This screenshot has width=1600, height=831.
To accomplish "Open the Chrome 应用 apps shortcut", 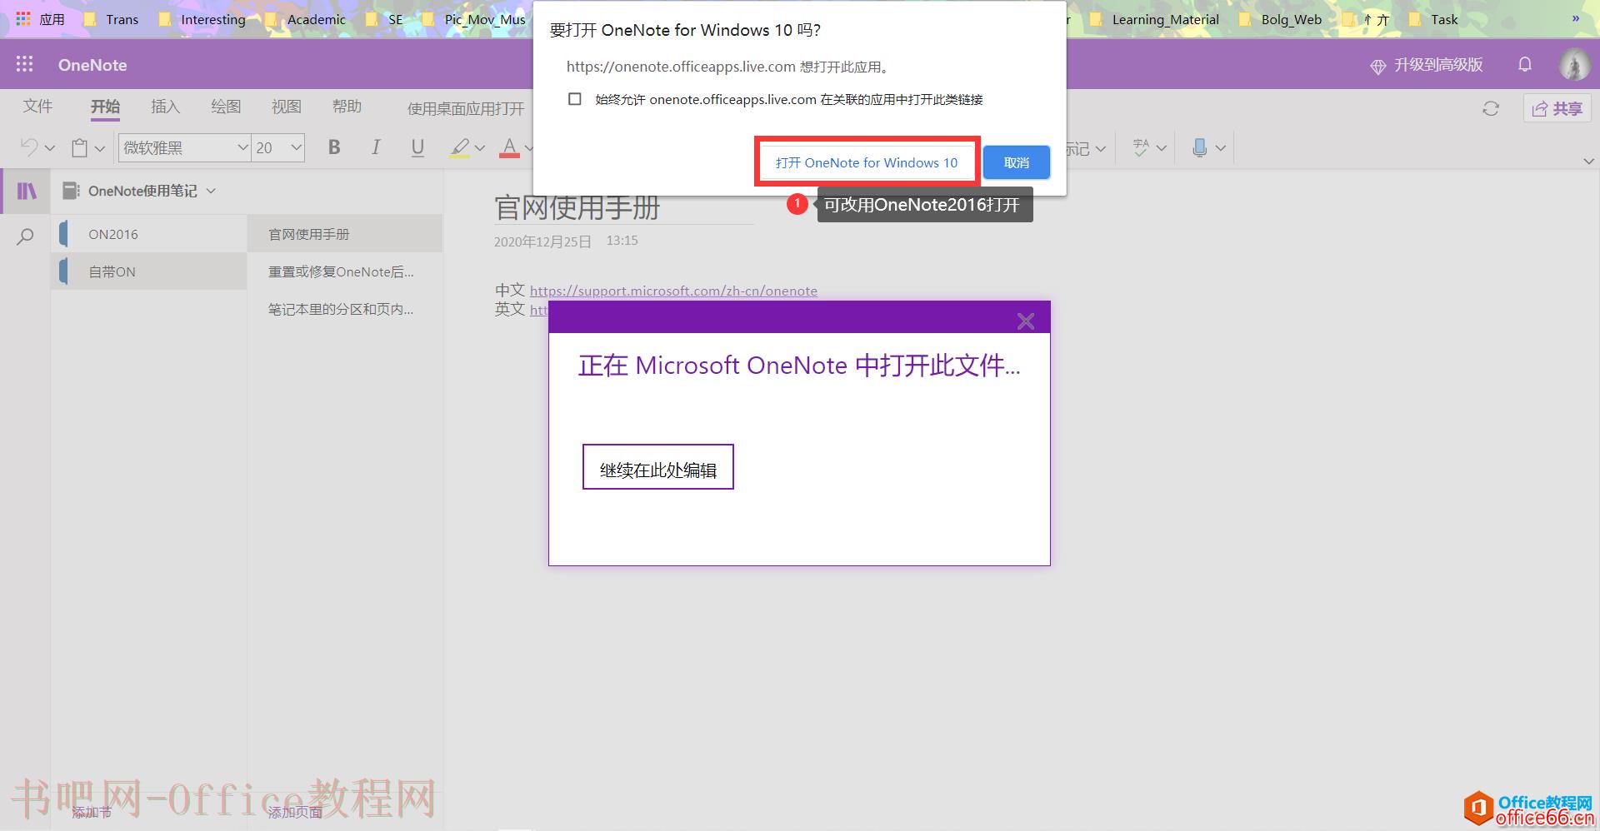I will pyautogui.click(x=40, y=19).
